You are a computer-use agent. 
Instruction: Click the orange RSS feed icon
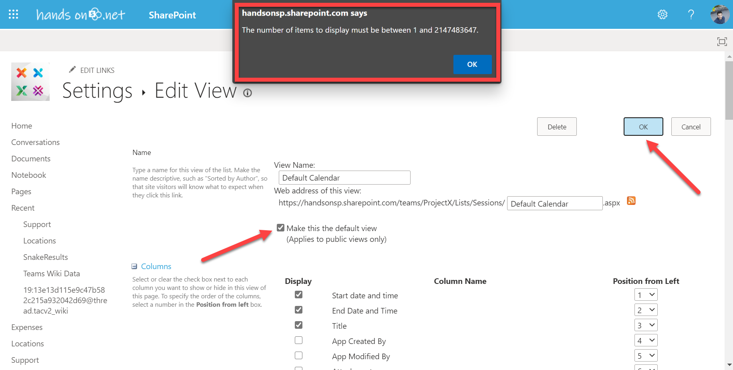pyautogui.click(x=631, y=201)
